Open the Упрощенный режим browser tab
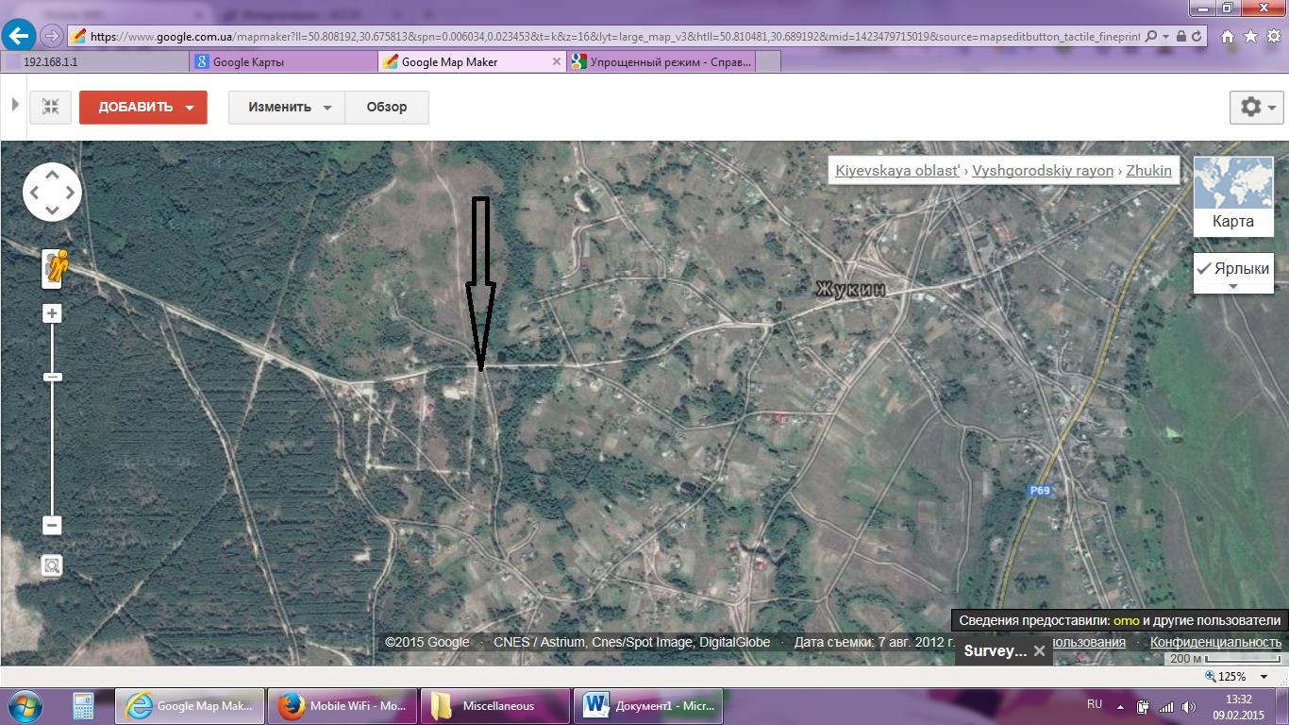This screenshot has height=725, width=1289. 661,61
